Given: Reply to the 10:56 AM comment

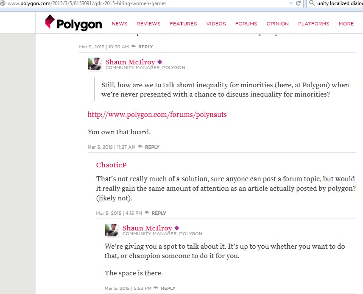Looking at the screenshot, I should pos(145,47).
